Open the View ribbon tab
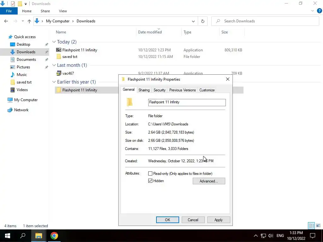This screenshot has height=242, width=323. pyautogui.click(x=63, y=11)
